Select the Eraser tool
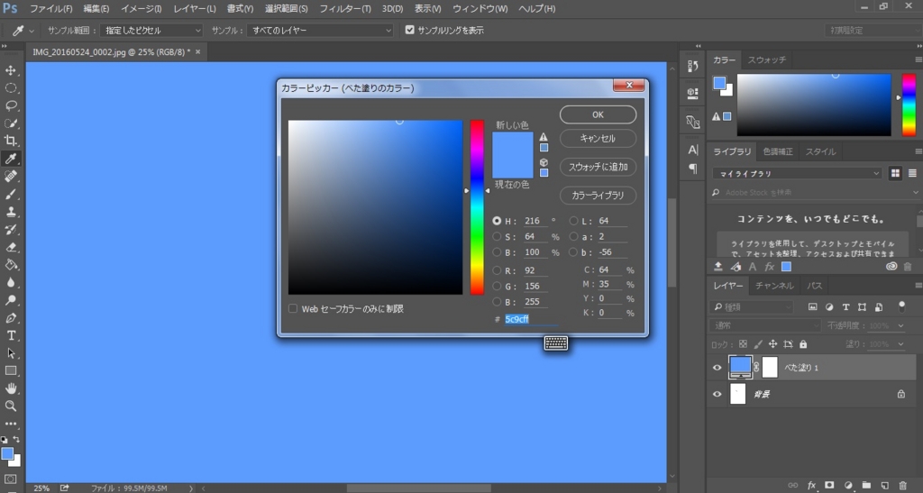The width and height of the screenshot is (923, 493). pos(11,247)
